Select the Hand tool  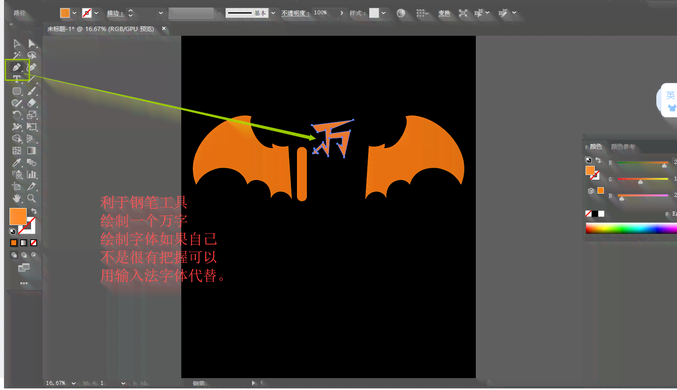tap(17, 198)
